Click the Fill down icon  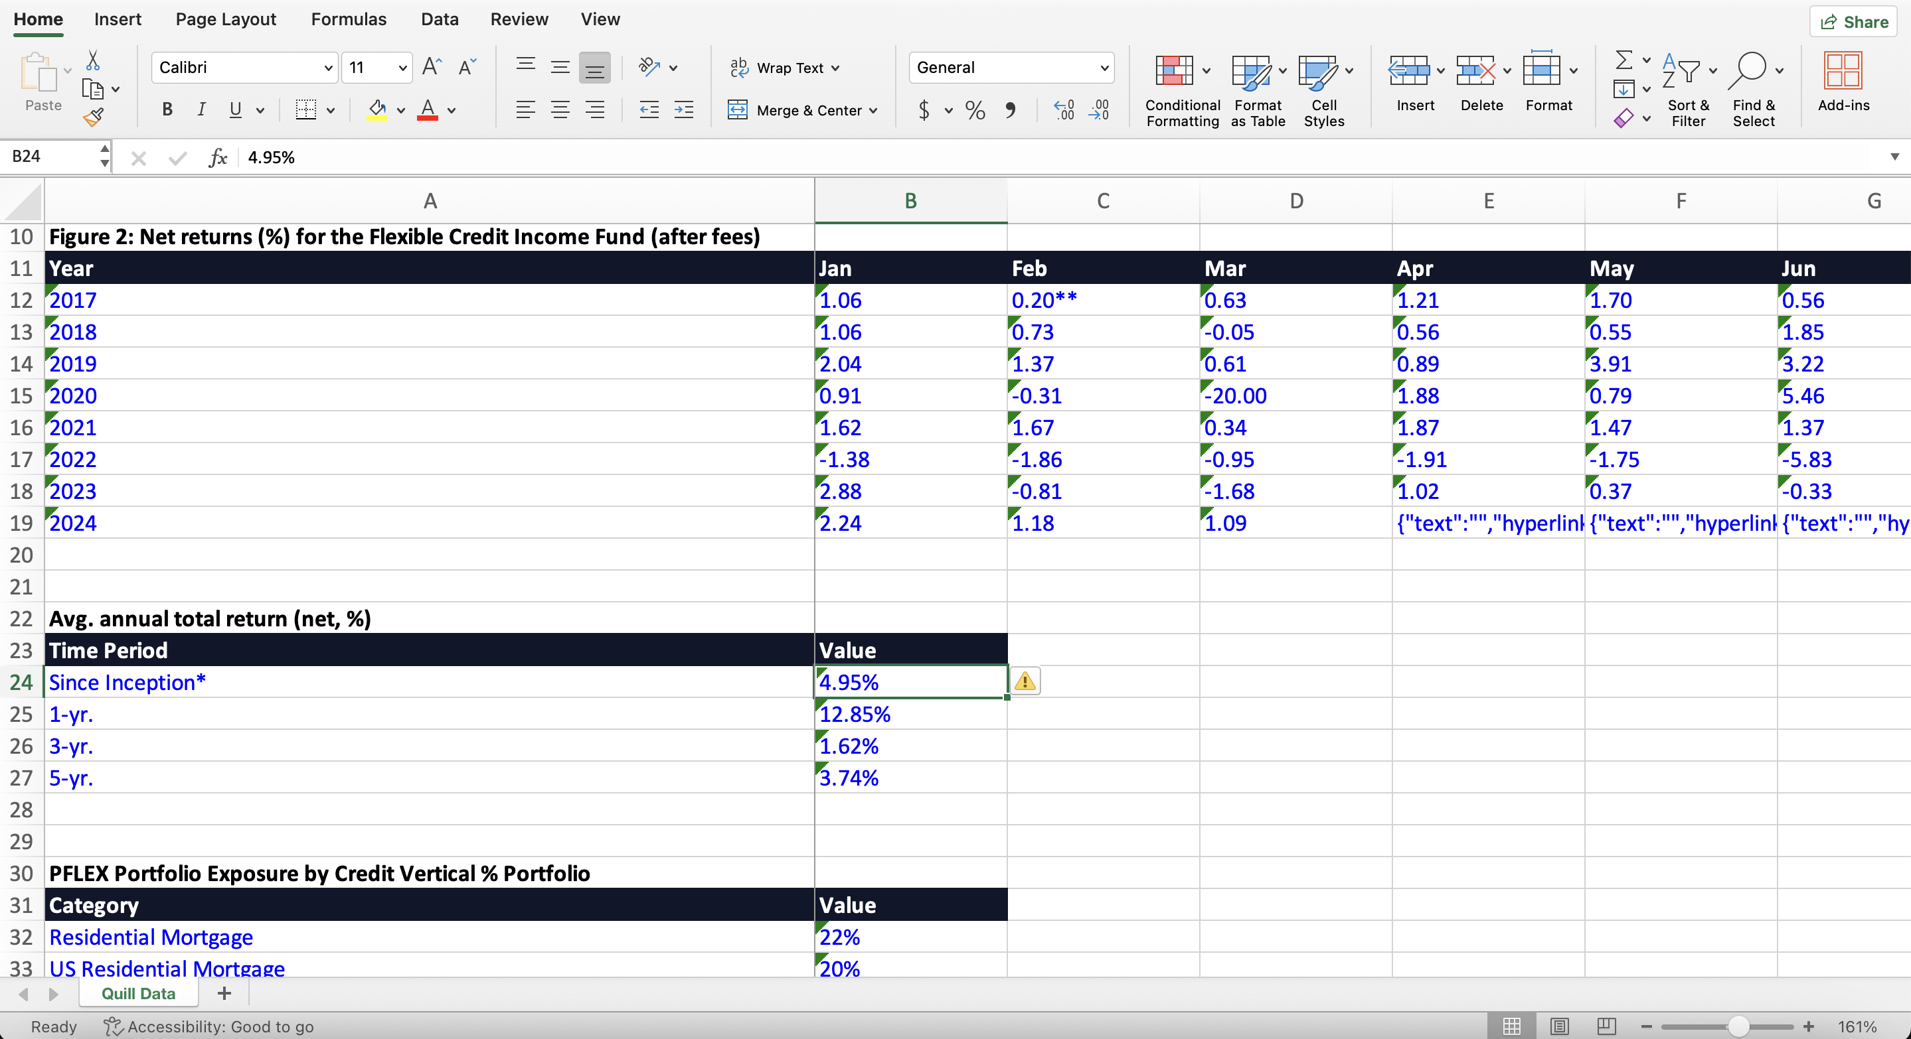pos(1624,89)
